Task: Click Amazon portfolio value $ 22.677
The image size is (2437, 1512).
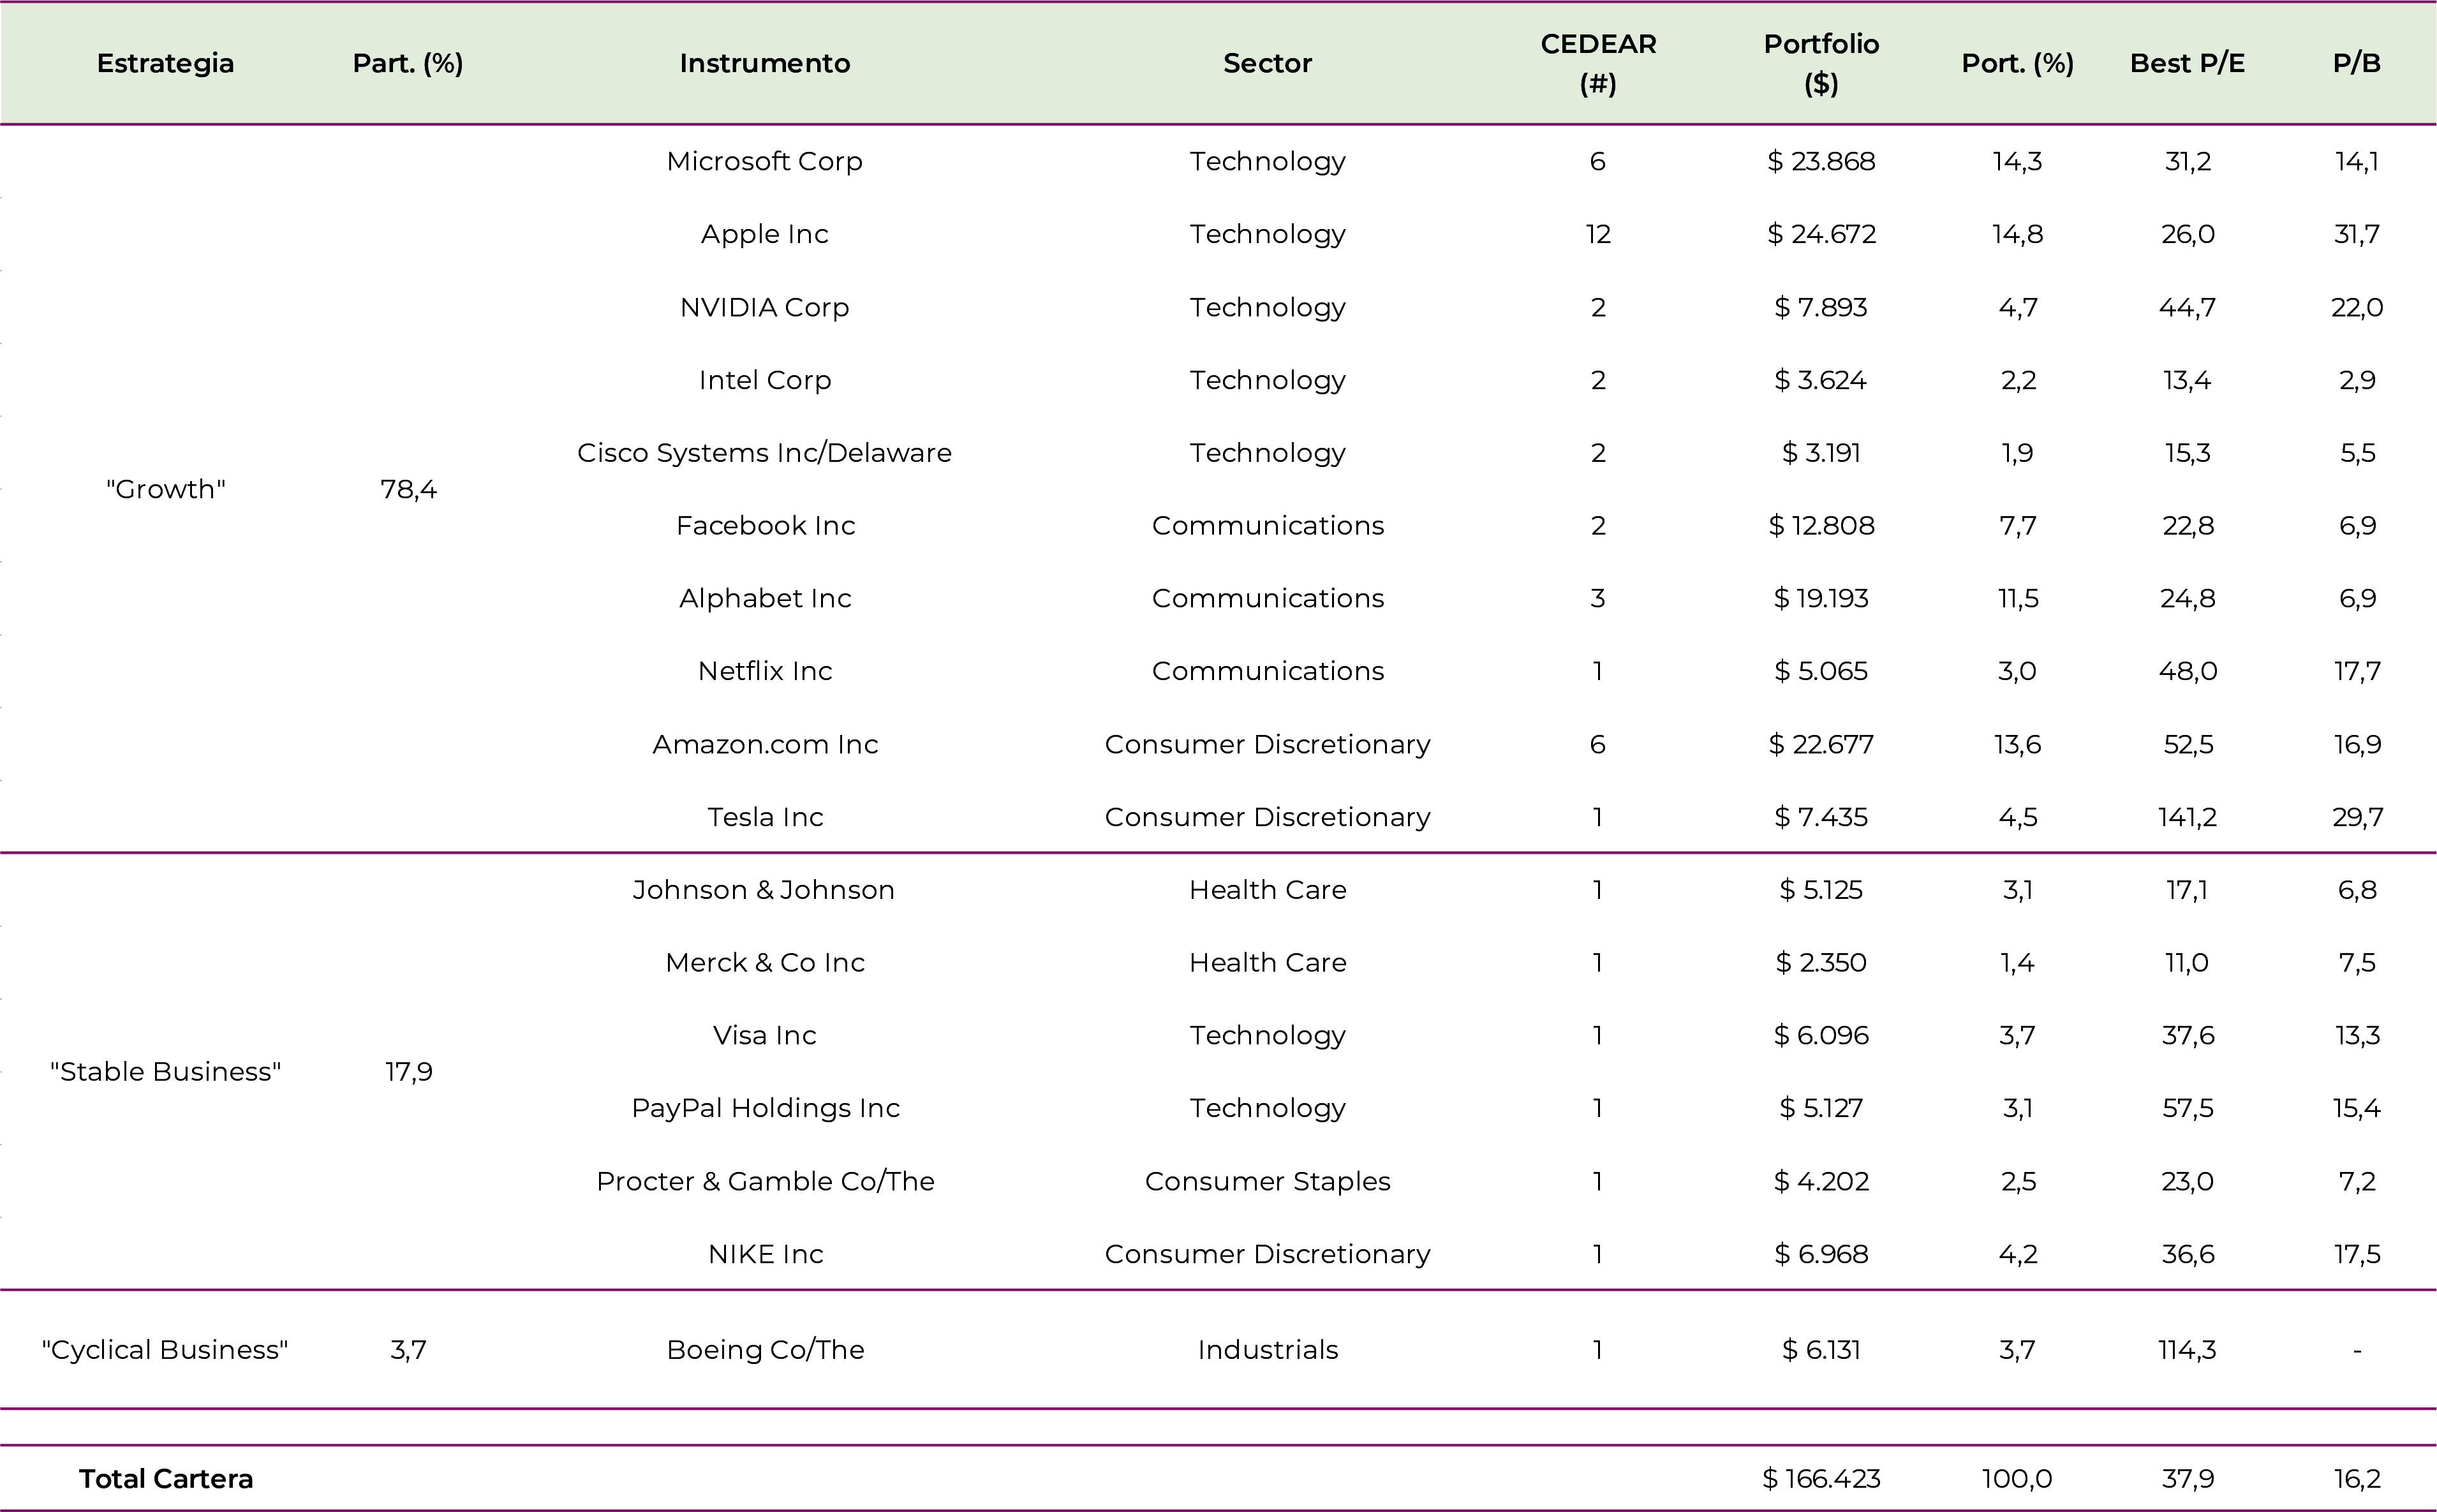Action: pyautogui.click(x=1821, y=744)
